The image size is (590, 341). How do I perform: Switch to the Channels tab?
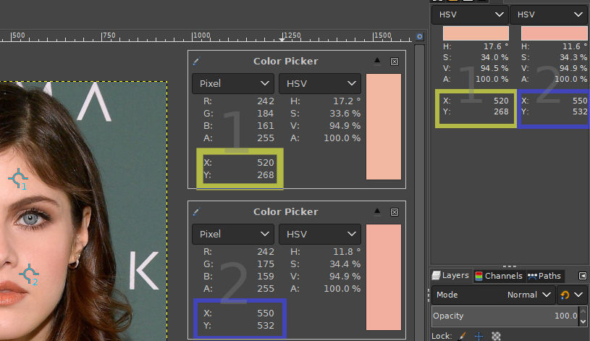[x=499, y=276]
